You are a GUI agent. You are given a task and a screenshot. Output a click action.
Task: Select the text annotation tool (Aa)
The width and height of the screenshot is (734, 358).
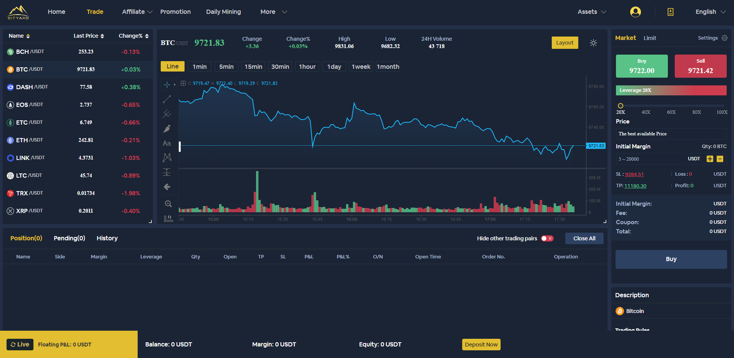pyautogui.click(x=167, y=143)
